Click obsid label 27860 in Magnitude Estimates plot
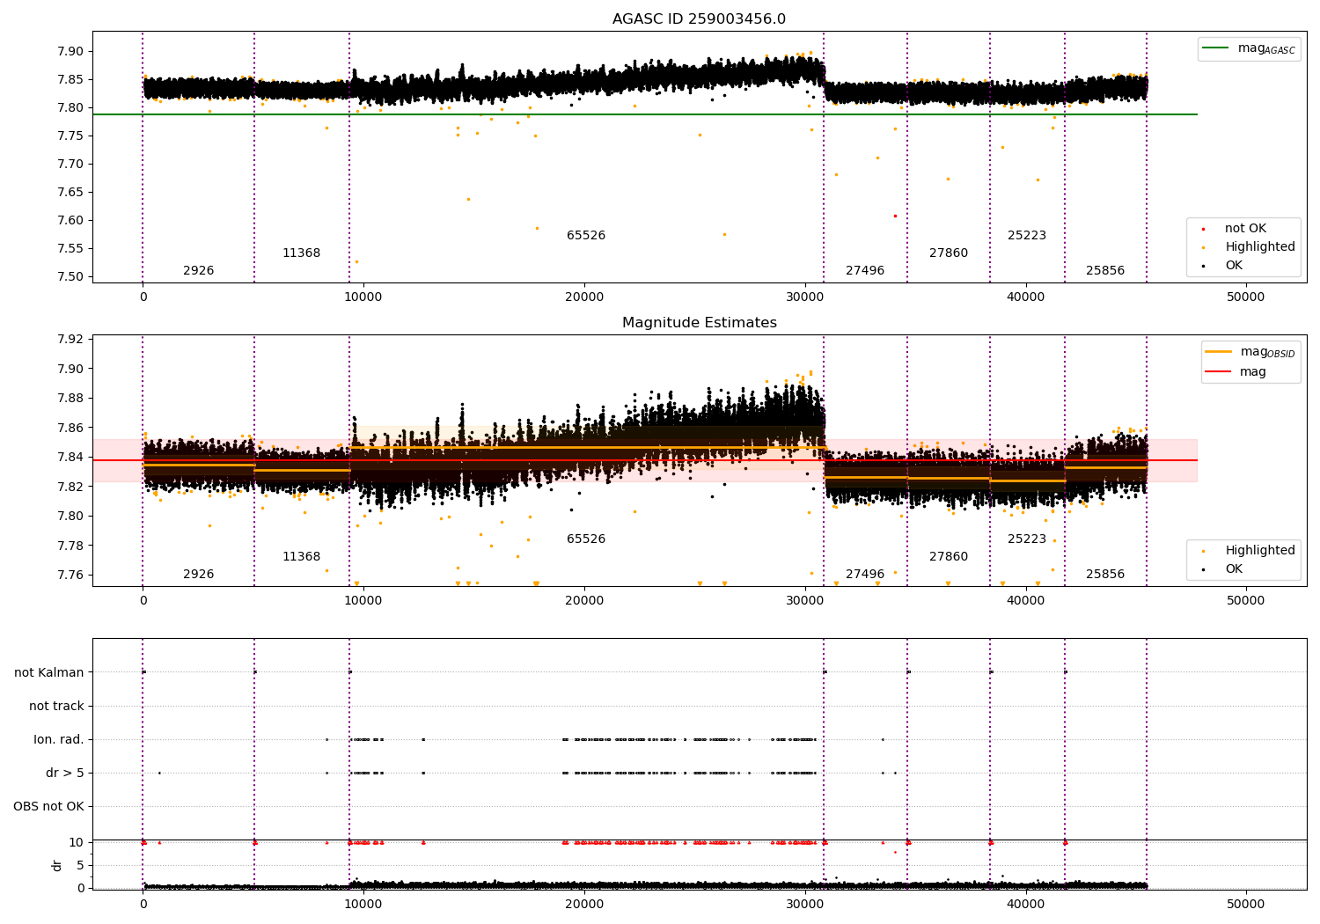 949,556
